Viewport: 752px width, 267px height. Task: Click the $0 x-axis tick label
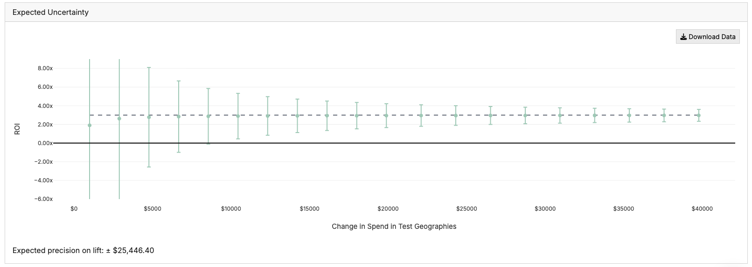[74, 209]
